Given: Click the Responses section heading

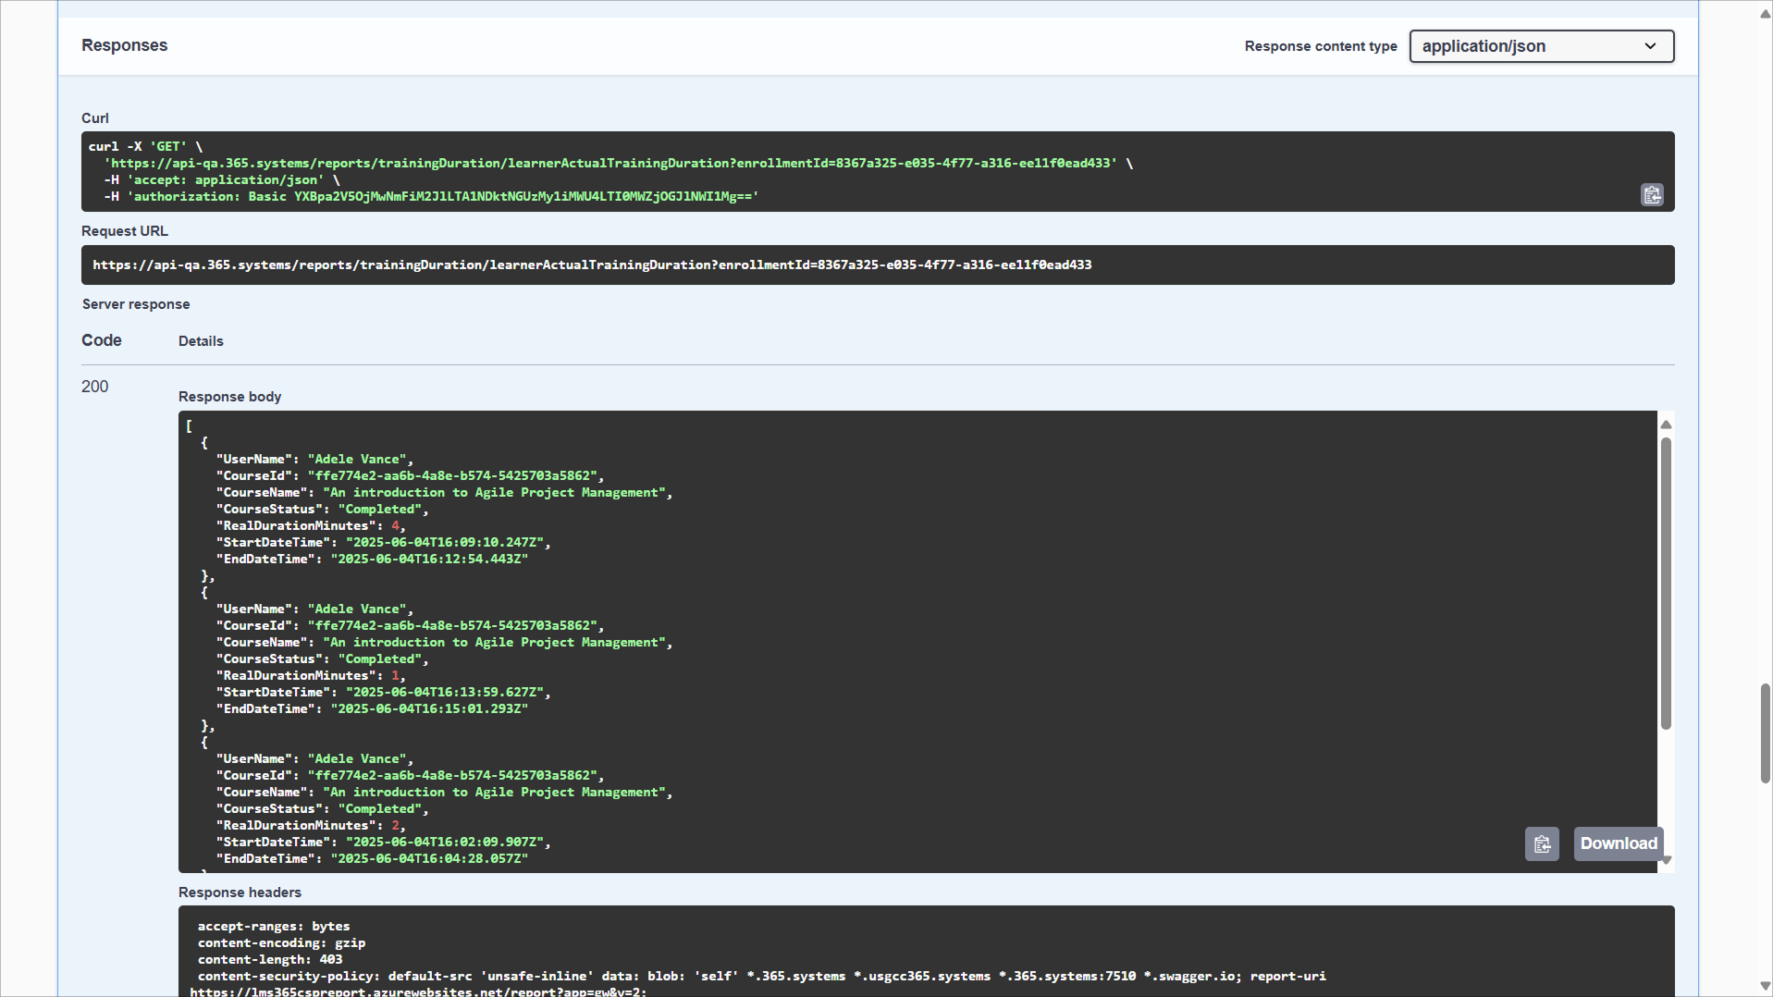Looking at the screenshot, I should click(x=124, y=45).
